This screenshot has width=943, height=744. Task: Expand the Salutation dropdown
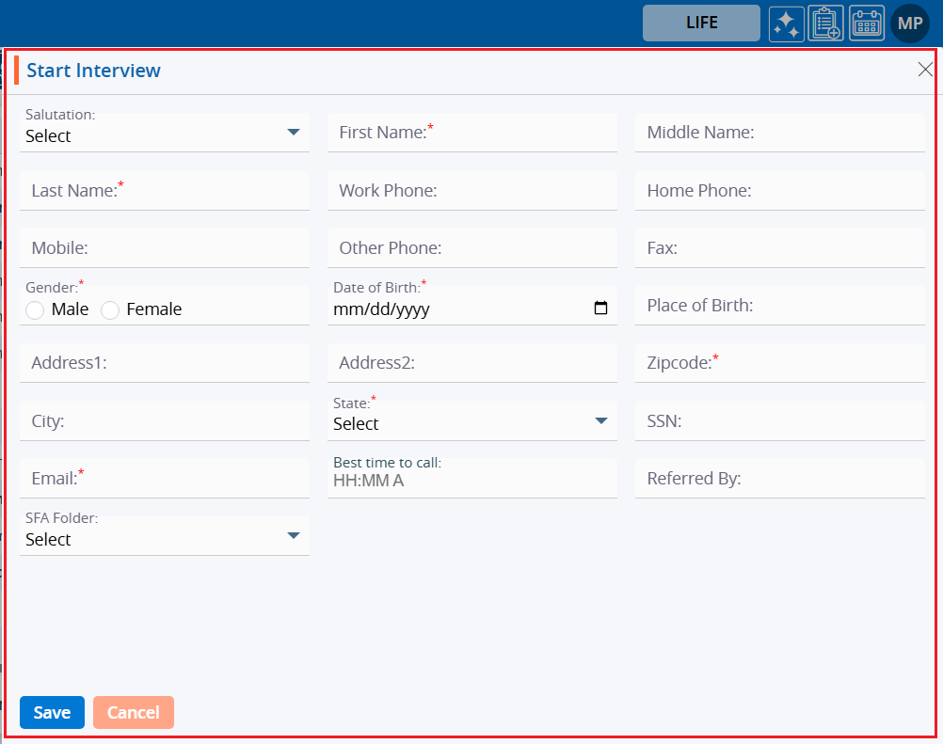165,134
